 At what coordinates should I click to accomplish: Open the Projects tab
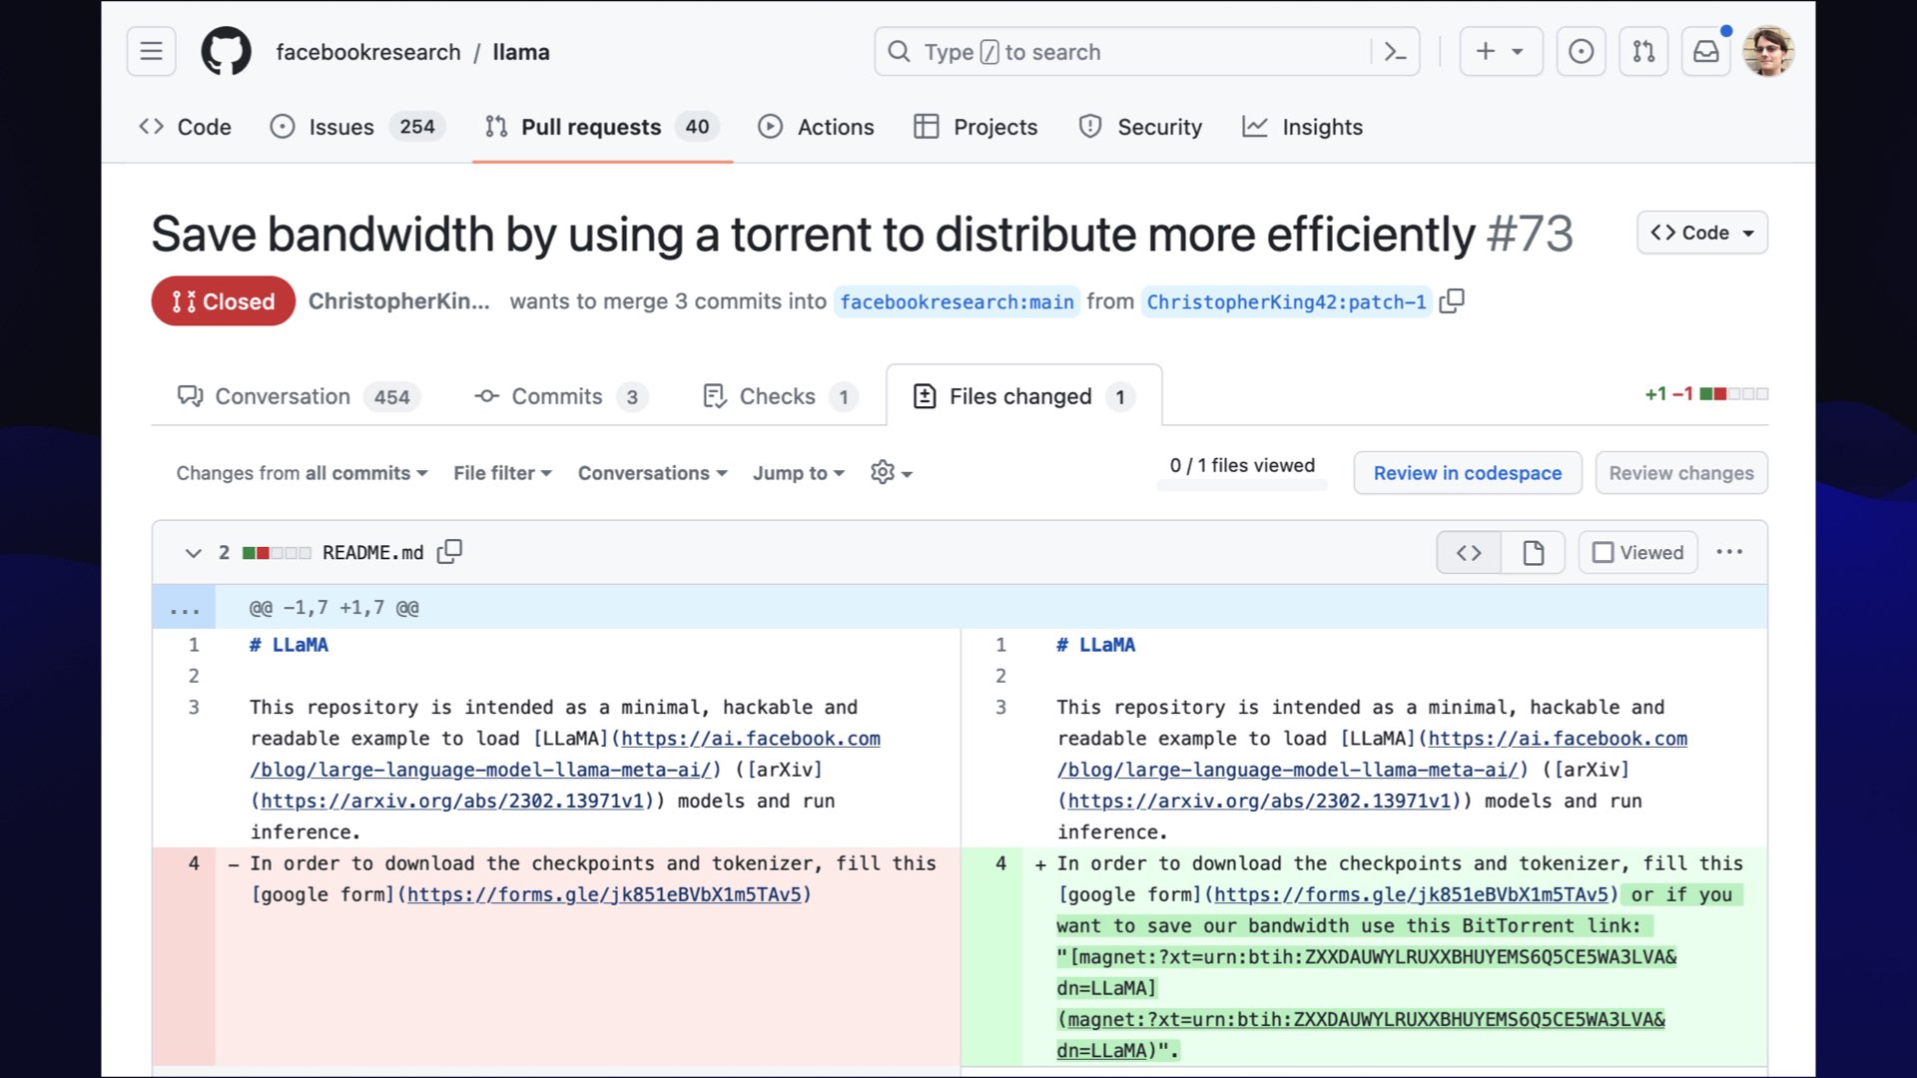click(975, 127)
